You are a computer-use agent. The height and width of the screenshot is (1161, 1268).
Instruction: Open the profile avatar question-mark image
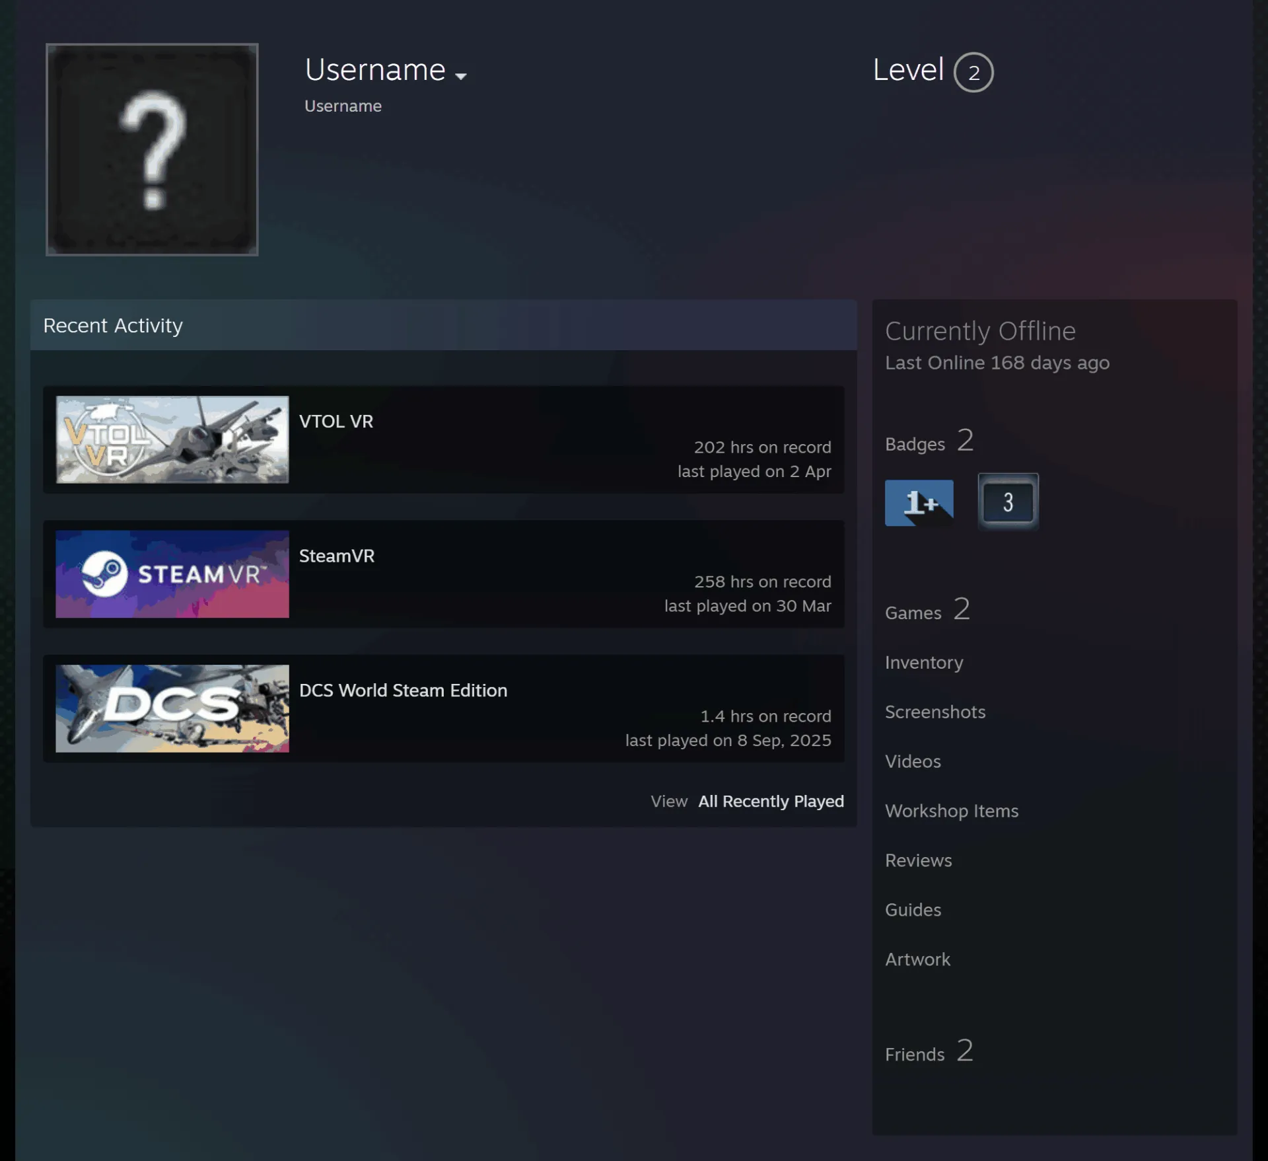click(x=152, y=149)
